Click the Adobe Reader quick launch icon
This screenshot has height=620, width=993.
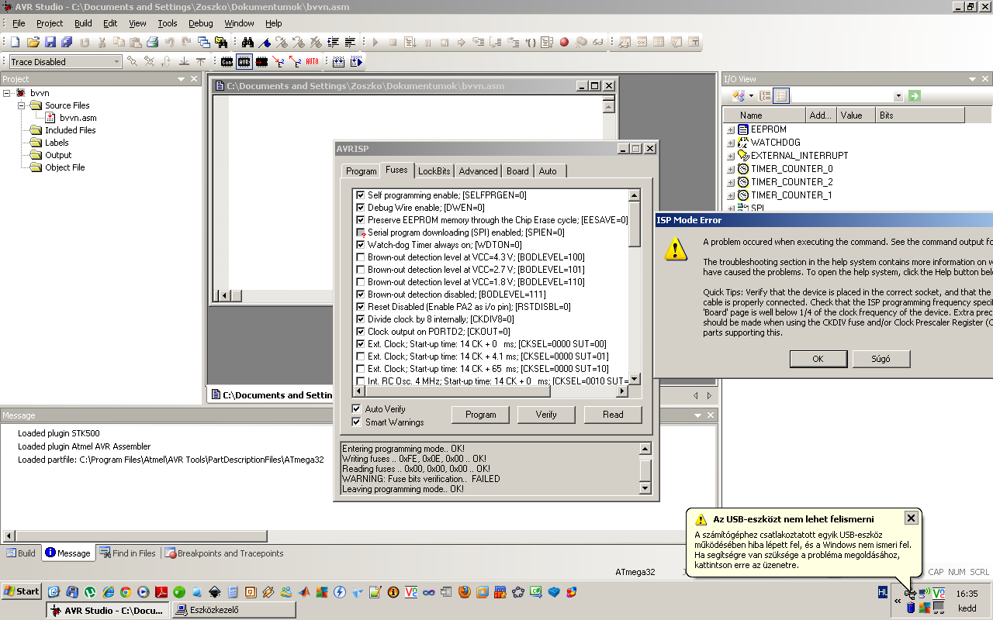tap(161, 592)
